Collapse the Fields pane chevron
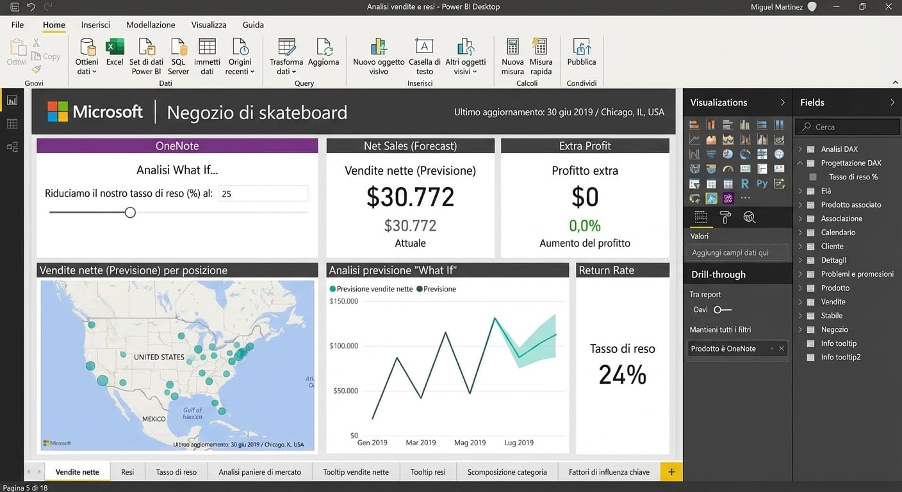This screenshot has width=902, height=492. (892, 102)
